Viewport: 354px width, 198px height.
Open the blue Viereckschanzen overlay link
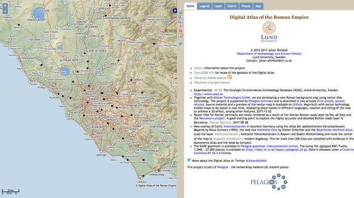[235, 127]
